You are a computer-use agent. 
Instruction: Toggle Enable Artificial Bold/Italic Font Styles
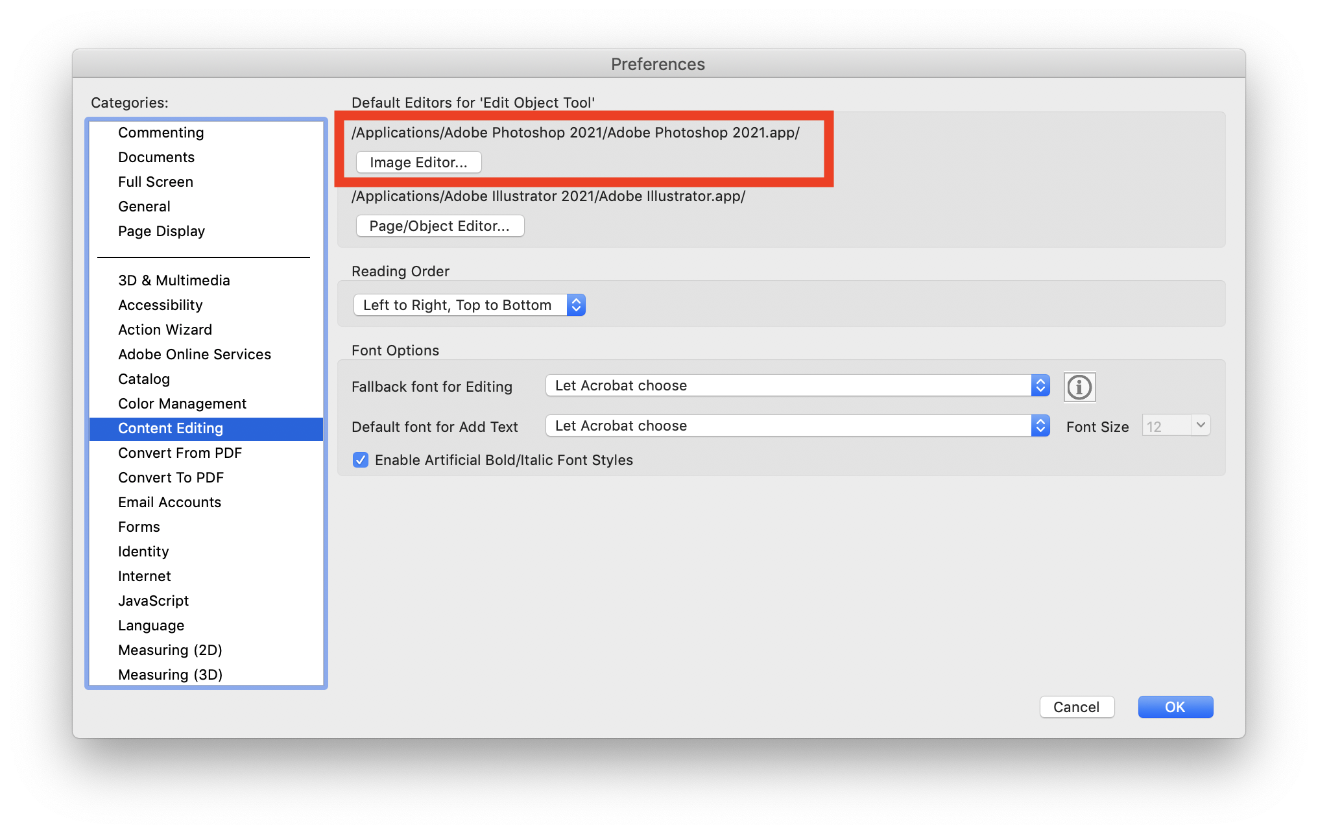pyautogui.click(x=361, y=460)
